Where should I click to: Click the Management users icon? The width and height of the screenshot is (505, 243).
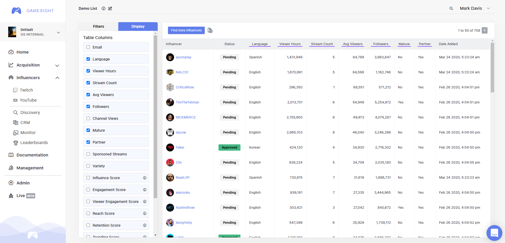[x=11, y=168]
